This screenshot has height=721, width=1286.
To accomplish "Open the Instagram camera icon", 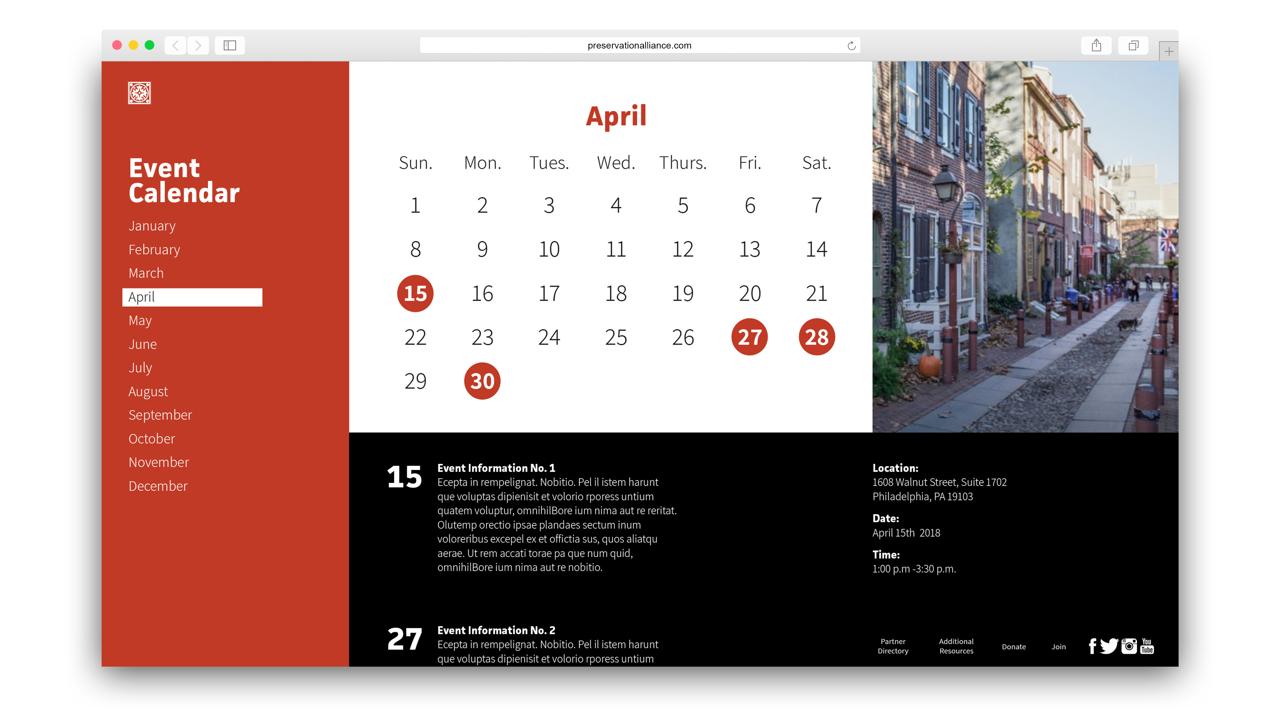I will click(x=1129, y=646).
